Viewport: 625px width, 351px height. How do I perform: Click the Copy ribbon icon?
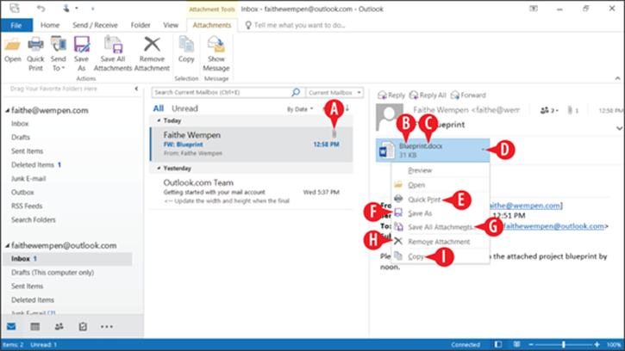186,50
